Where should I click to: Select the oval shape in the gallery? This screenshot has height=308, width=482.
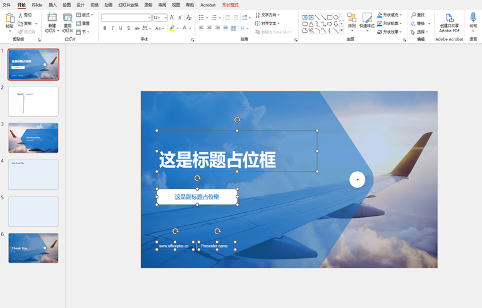pyautogui.click(x=336, y=18)
